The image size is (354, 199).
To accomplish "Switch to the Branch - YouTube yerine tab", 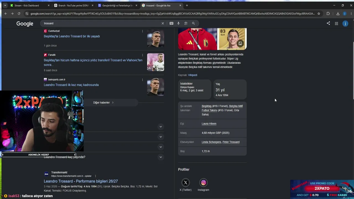I will point(74,6).
